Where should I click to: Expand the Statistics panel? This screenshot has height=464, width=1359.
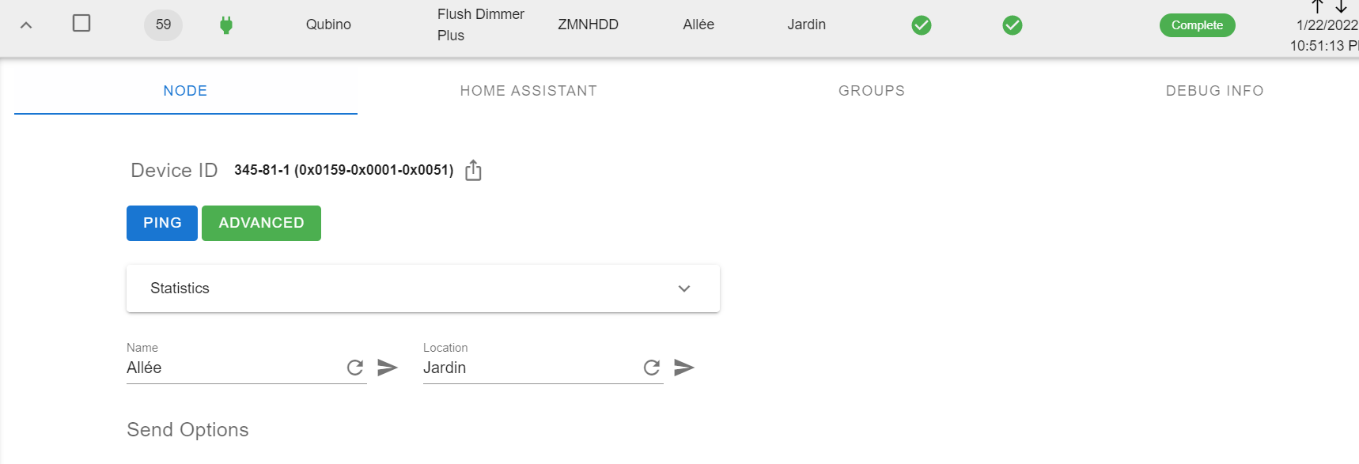(683, 289)
